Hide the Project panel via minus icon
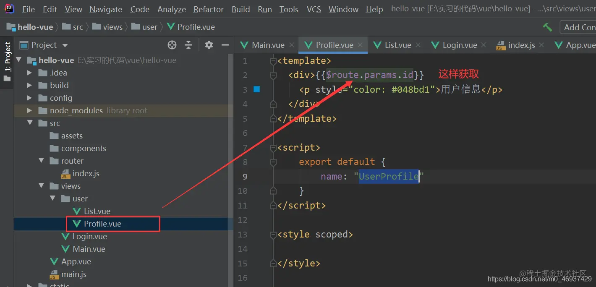Screen dimensions: 596x287 (x=225, y=45)
